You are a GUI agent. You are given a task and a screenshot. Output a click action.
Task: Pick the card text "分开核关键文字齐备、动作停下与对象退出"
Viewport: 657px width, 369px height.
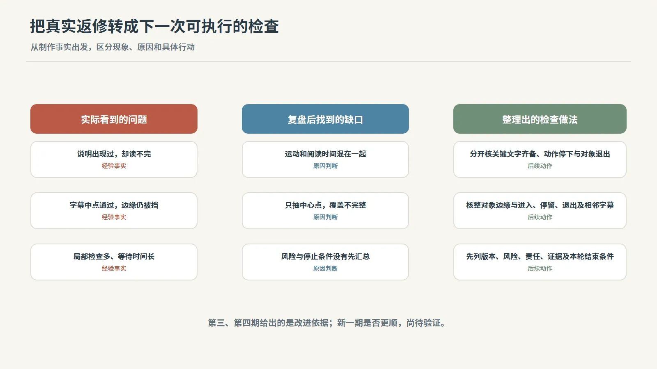pyautogui.click(x=540, y=154)
